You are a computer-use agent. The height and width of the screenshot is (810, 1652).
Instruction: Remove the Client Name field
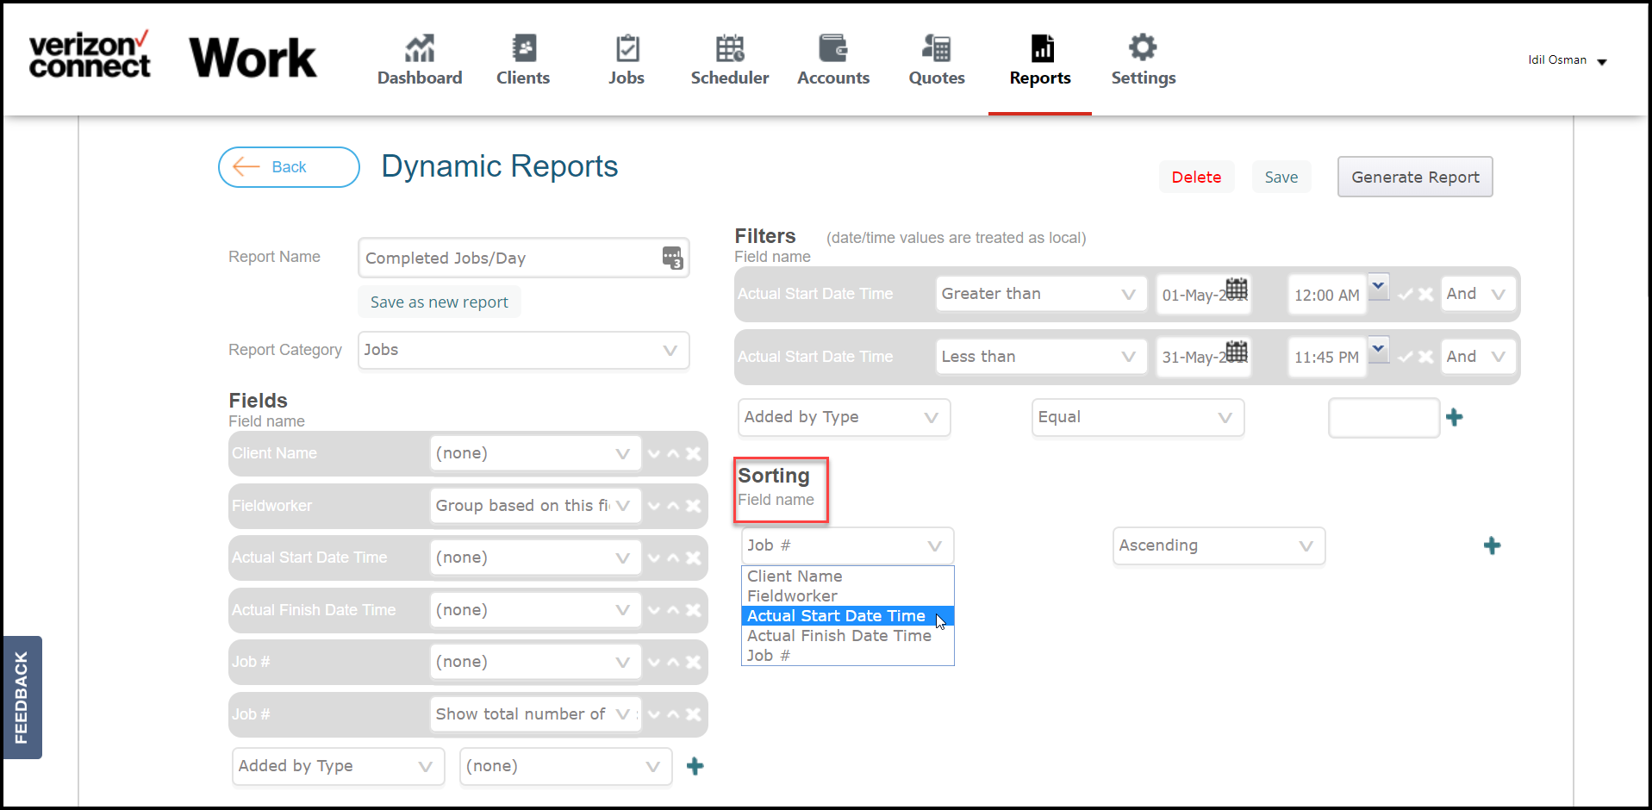point(693,454)
